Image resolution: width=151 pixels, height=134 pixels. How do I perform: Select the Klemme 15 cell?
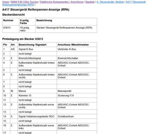[x=37, y=95]
